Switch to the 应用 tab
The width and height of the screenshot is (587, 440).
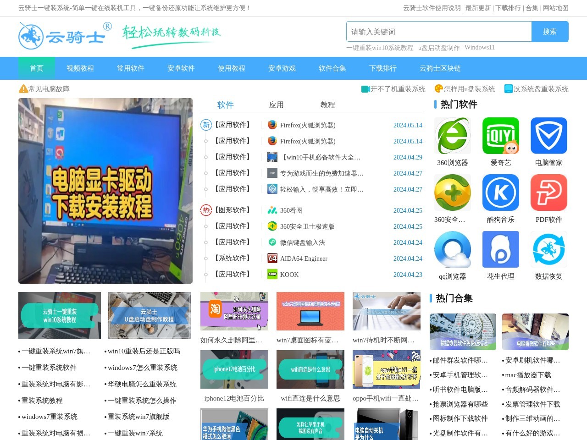277,104
